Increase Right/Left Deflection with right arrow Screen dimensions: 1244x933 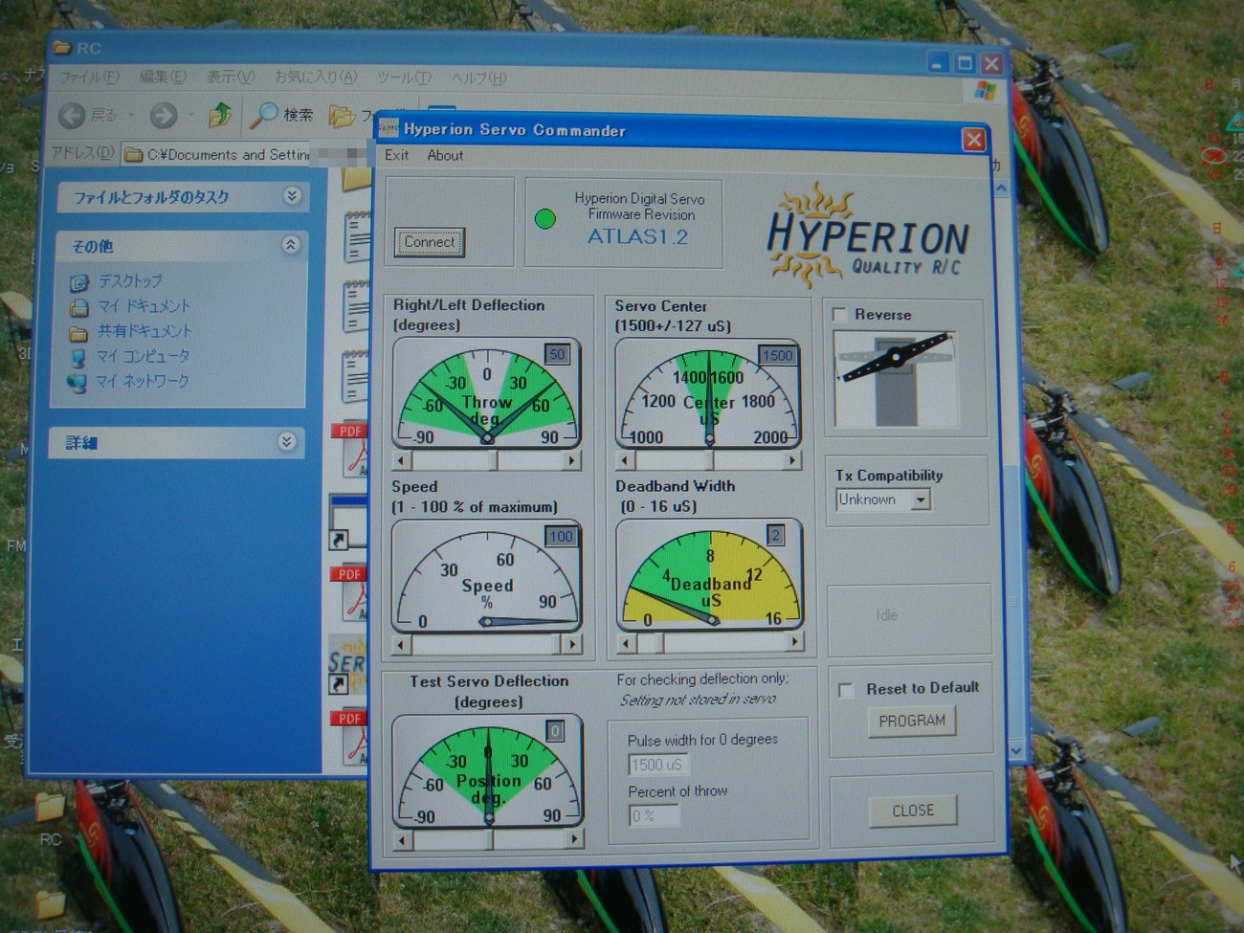pyautogui.click(x=572, y=461)
